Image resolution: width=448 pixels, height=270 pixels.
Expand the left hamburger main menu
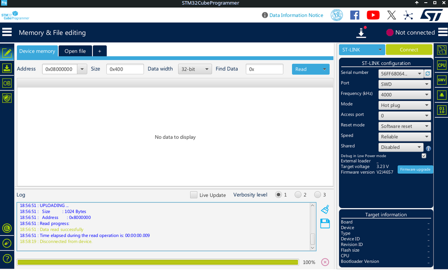coord(7,32)
